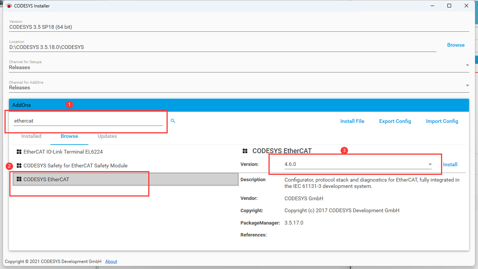The height and width of the screenshot is (269, 478).
Task: Switch to the Installed tab
Action: coord(31,136)
